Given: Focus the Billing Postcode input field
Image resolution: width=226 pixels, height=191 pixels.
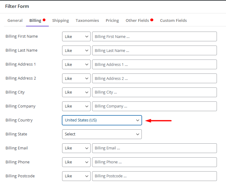Looking at the screenshot, I should [155, 176].
